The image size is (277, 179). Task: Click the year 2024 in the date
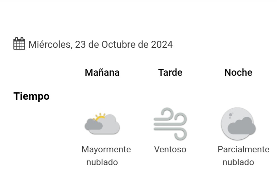[162, 44]
